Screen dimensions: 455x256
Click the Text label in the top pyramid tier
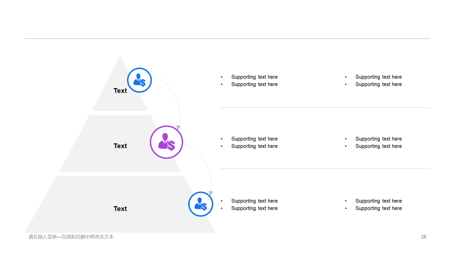pyautogui.click(x=120, y=91)
